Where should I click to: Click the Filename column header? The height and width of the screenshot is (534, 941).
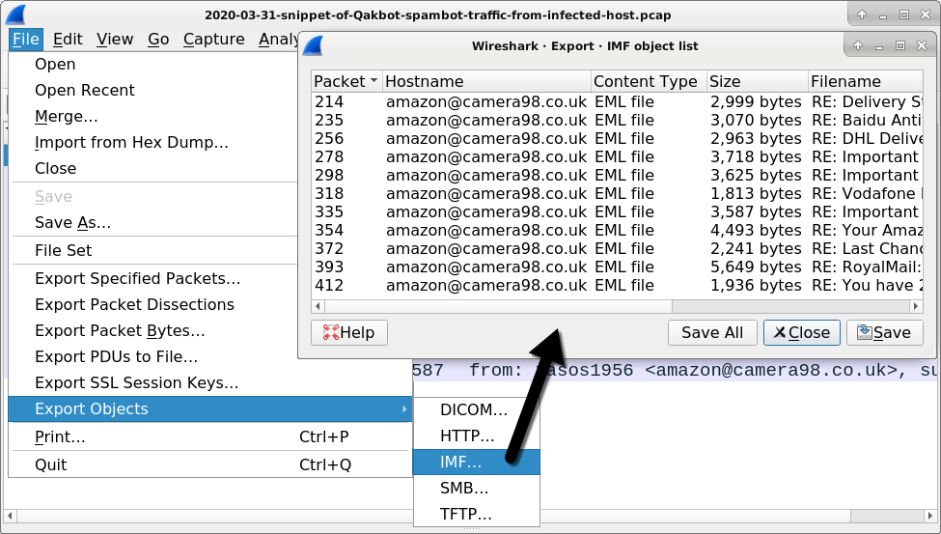pyautogui.click(x=866, y=81)
